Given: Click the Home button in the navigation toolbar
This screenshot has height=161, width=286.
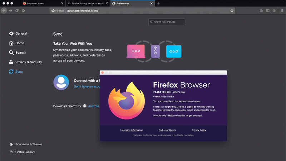Looking at the screenshot, I should pos(23,11).
